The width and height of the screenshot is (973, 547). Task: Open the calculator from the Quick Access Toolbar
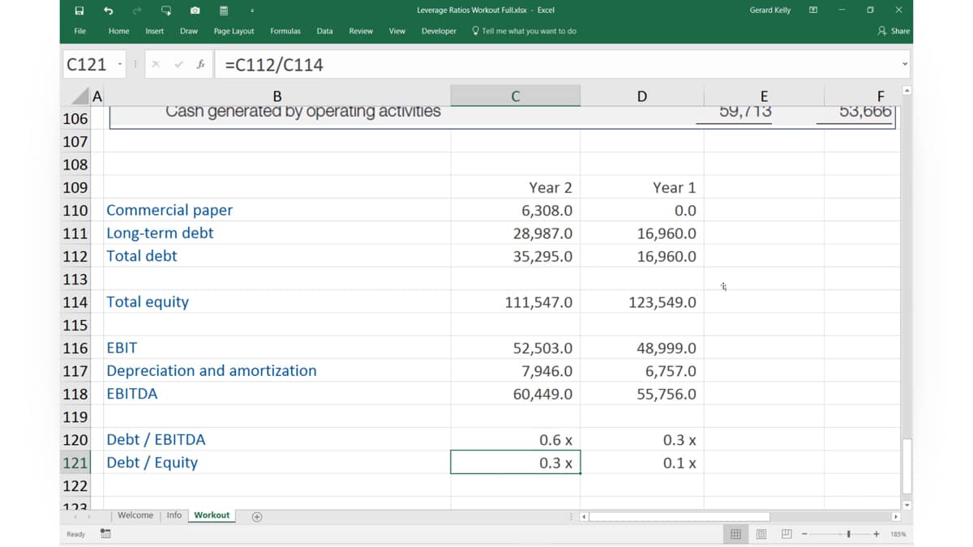224,11
